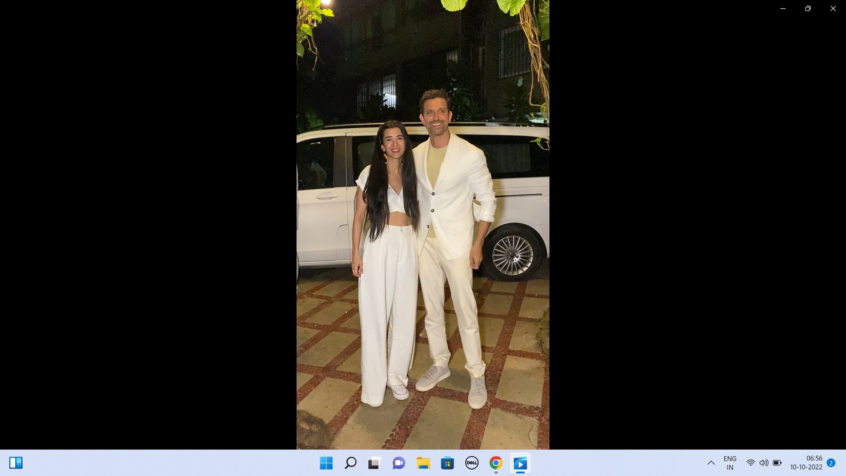Open Wi-Fi network settings icon
This screenshot has width=846, height=476.
pyautogui.click(x=750, y=463)
